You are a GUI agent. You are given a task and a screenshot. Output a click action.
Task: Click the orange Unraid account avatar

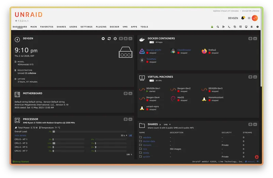point(255,18)
